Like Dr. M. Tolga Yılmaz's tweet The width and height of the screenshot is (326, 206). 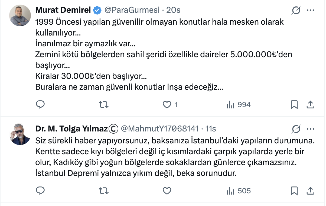[x=167, y=191]
